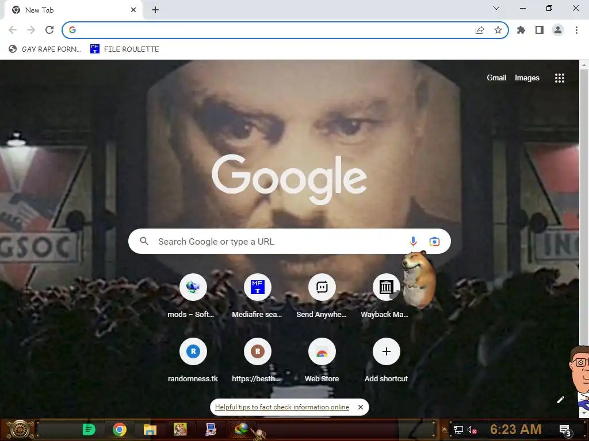This screenshot has width=589, height=441.
Task: Open the Google apps grid
Action: coord(560,78)
